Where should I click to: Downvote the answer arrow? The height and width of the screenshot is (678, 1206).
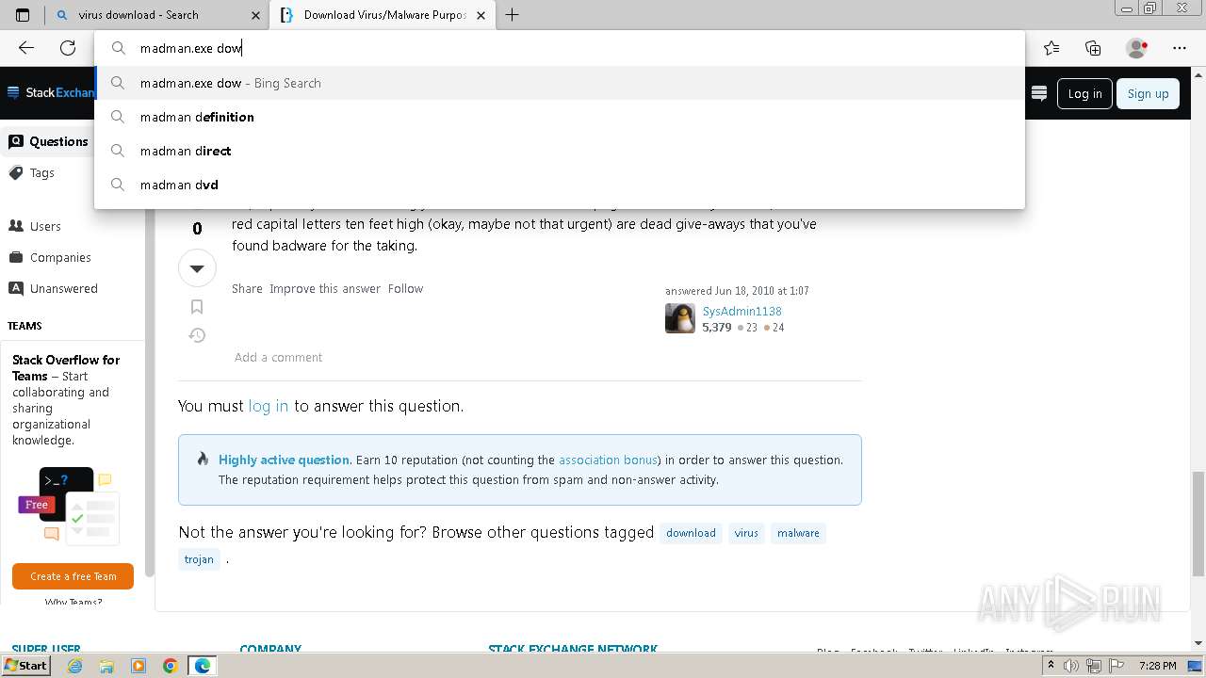point(197,268)
